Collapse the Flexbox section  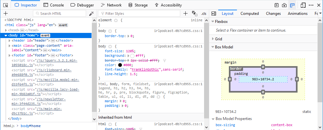coord(213,22)
